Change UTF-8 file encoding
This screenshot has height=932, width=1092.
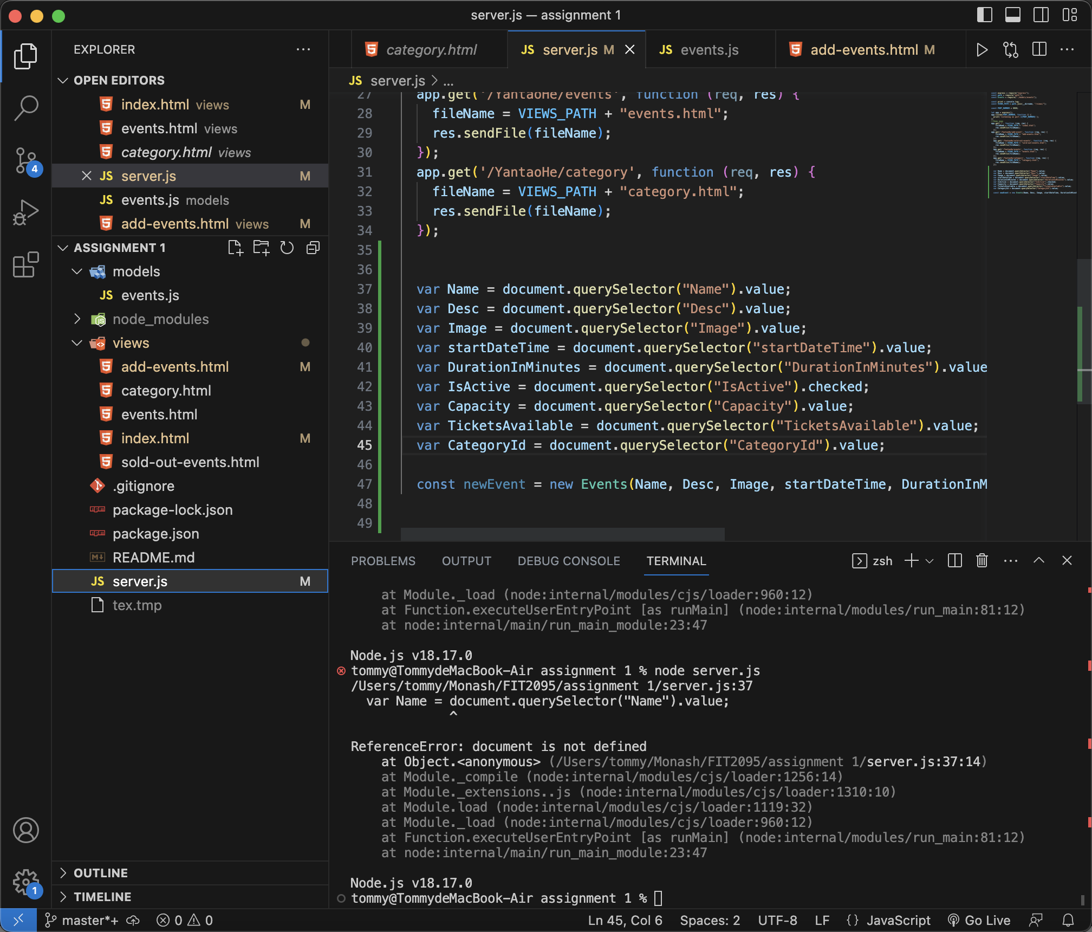tap(777, 920)
